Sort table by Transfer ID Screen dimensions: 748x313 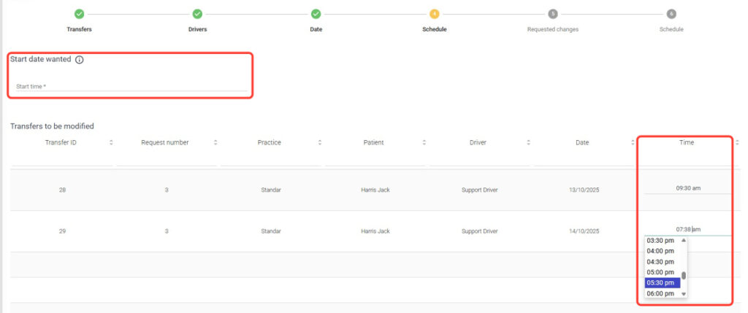pyautogui.click(x=111, y=143)
